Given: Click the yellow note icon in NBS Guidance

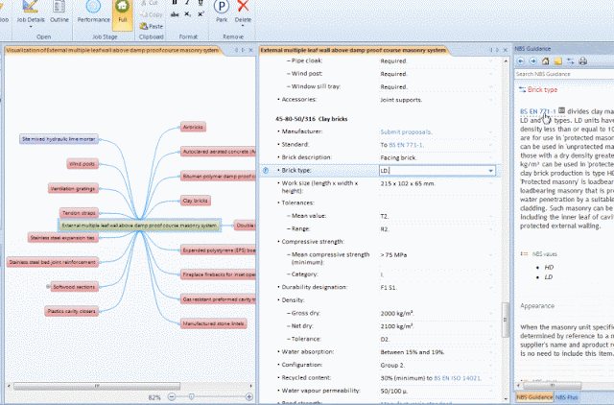Looking at the screenshot, I should (x=558, y=61).
